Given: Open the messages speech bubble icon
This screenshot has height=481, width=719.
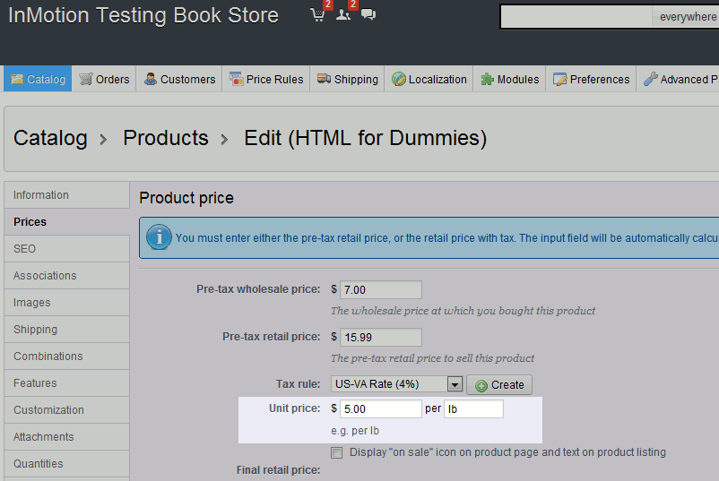Looking at the screenshot, I should pyautogui.click(x=368, y=15).
